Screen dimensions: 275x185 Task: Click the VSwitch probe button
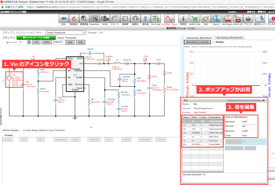[x=145, y=139]
